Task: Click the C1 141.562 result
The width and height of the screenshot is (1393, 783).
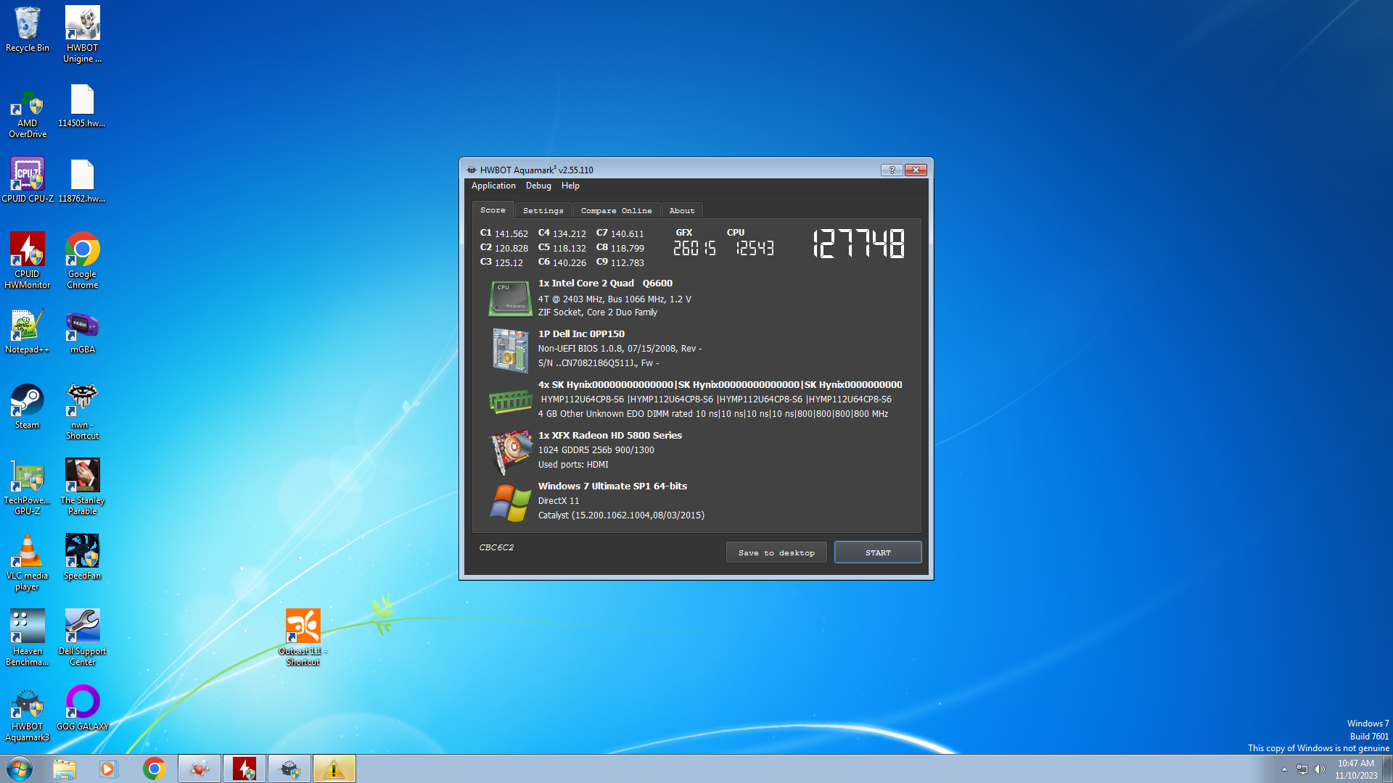Action: 504,233
